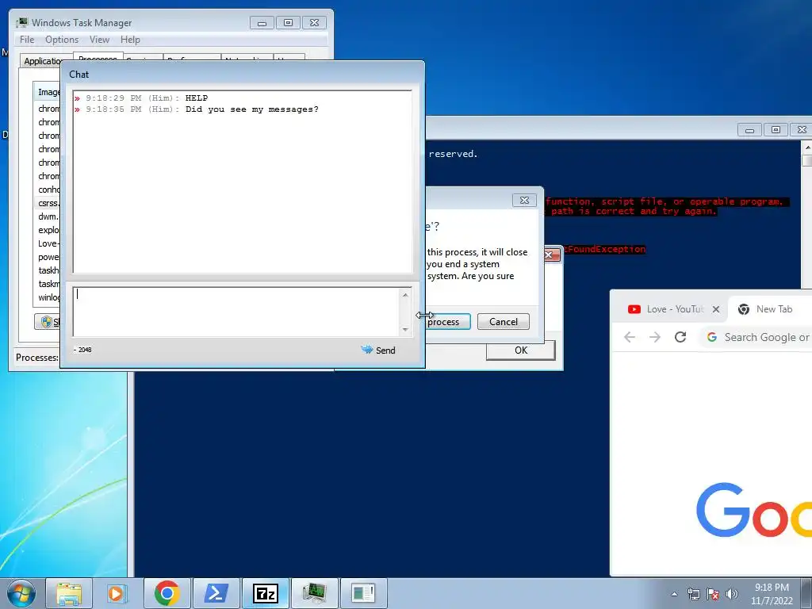
Task: Open network status tray icon
Action: tap(693, 594)
